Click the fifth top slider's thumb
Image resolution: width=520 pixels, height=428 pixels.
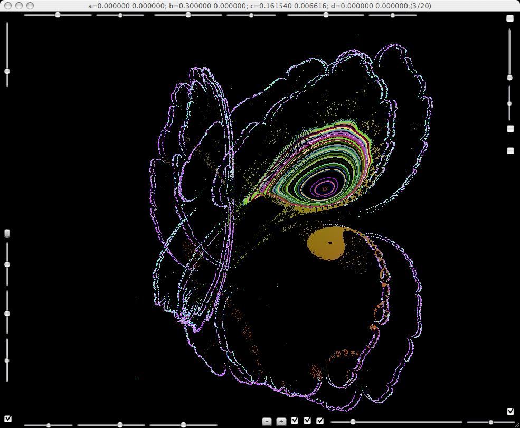[x=326, y=15]
